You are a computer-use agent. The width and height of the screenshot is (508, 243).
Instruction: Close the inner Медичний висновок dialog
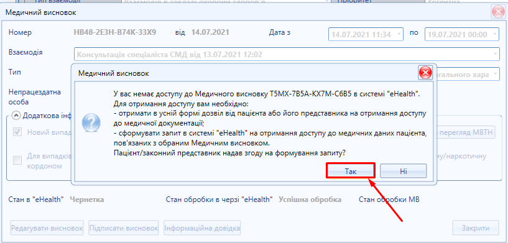425,73
